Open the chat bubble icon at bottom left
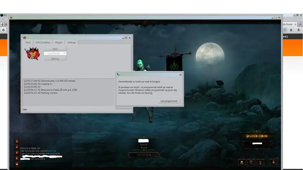Screen dimensions: 303x170 tap(17, 164)
